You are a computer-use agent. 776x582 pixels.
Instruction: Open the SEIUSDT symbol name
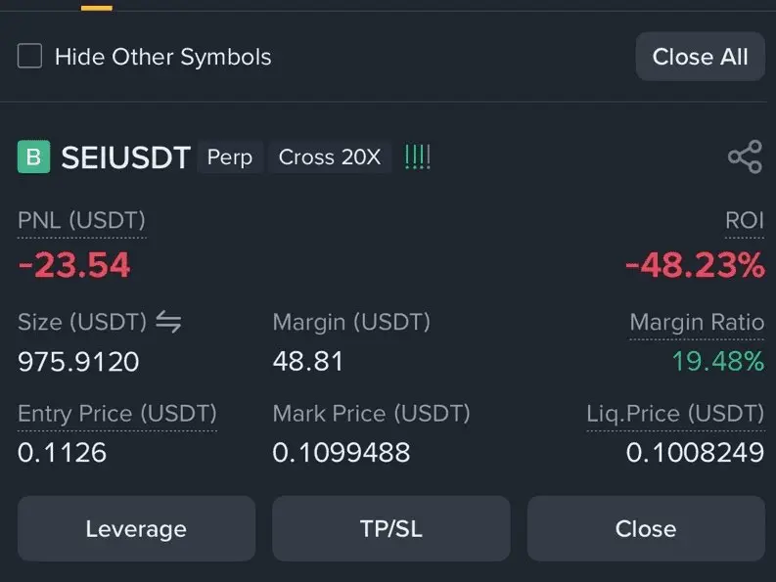click(x=125, y=157)
